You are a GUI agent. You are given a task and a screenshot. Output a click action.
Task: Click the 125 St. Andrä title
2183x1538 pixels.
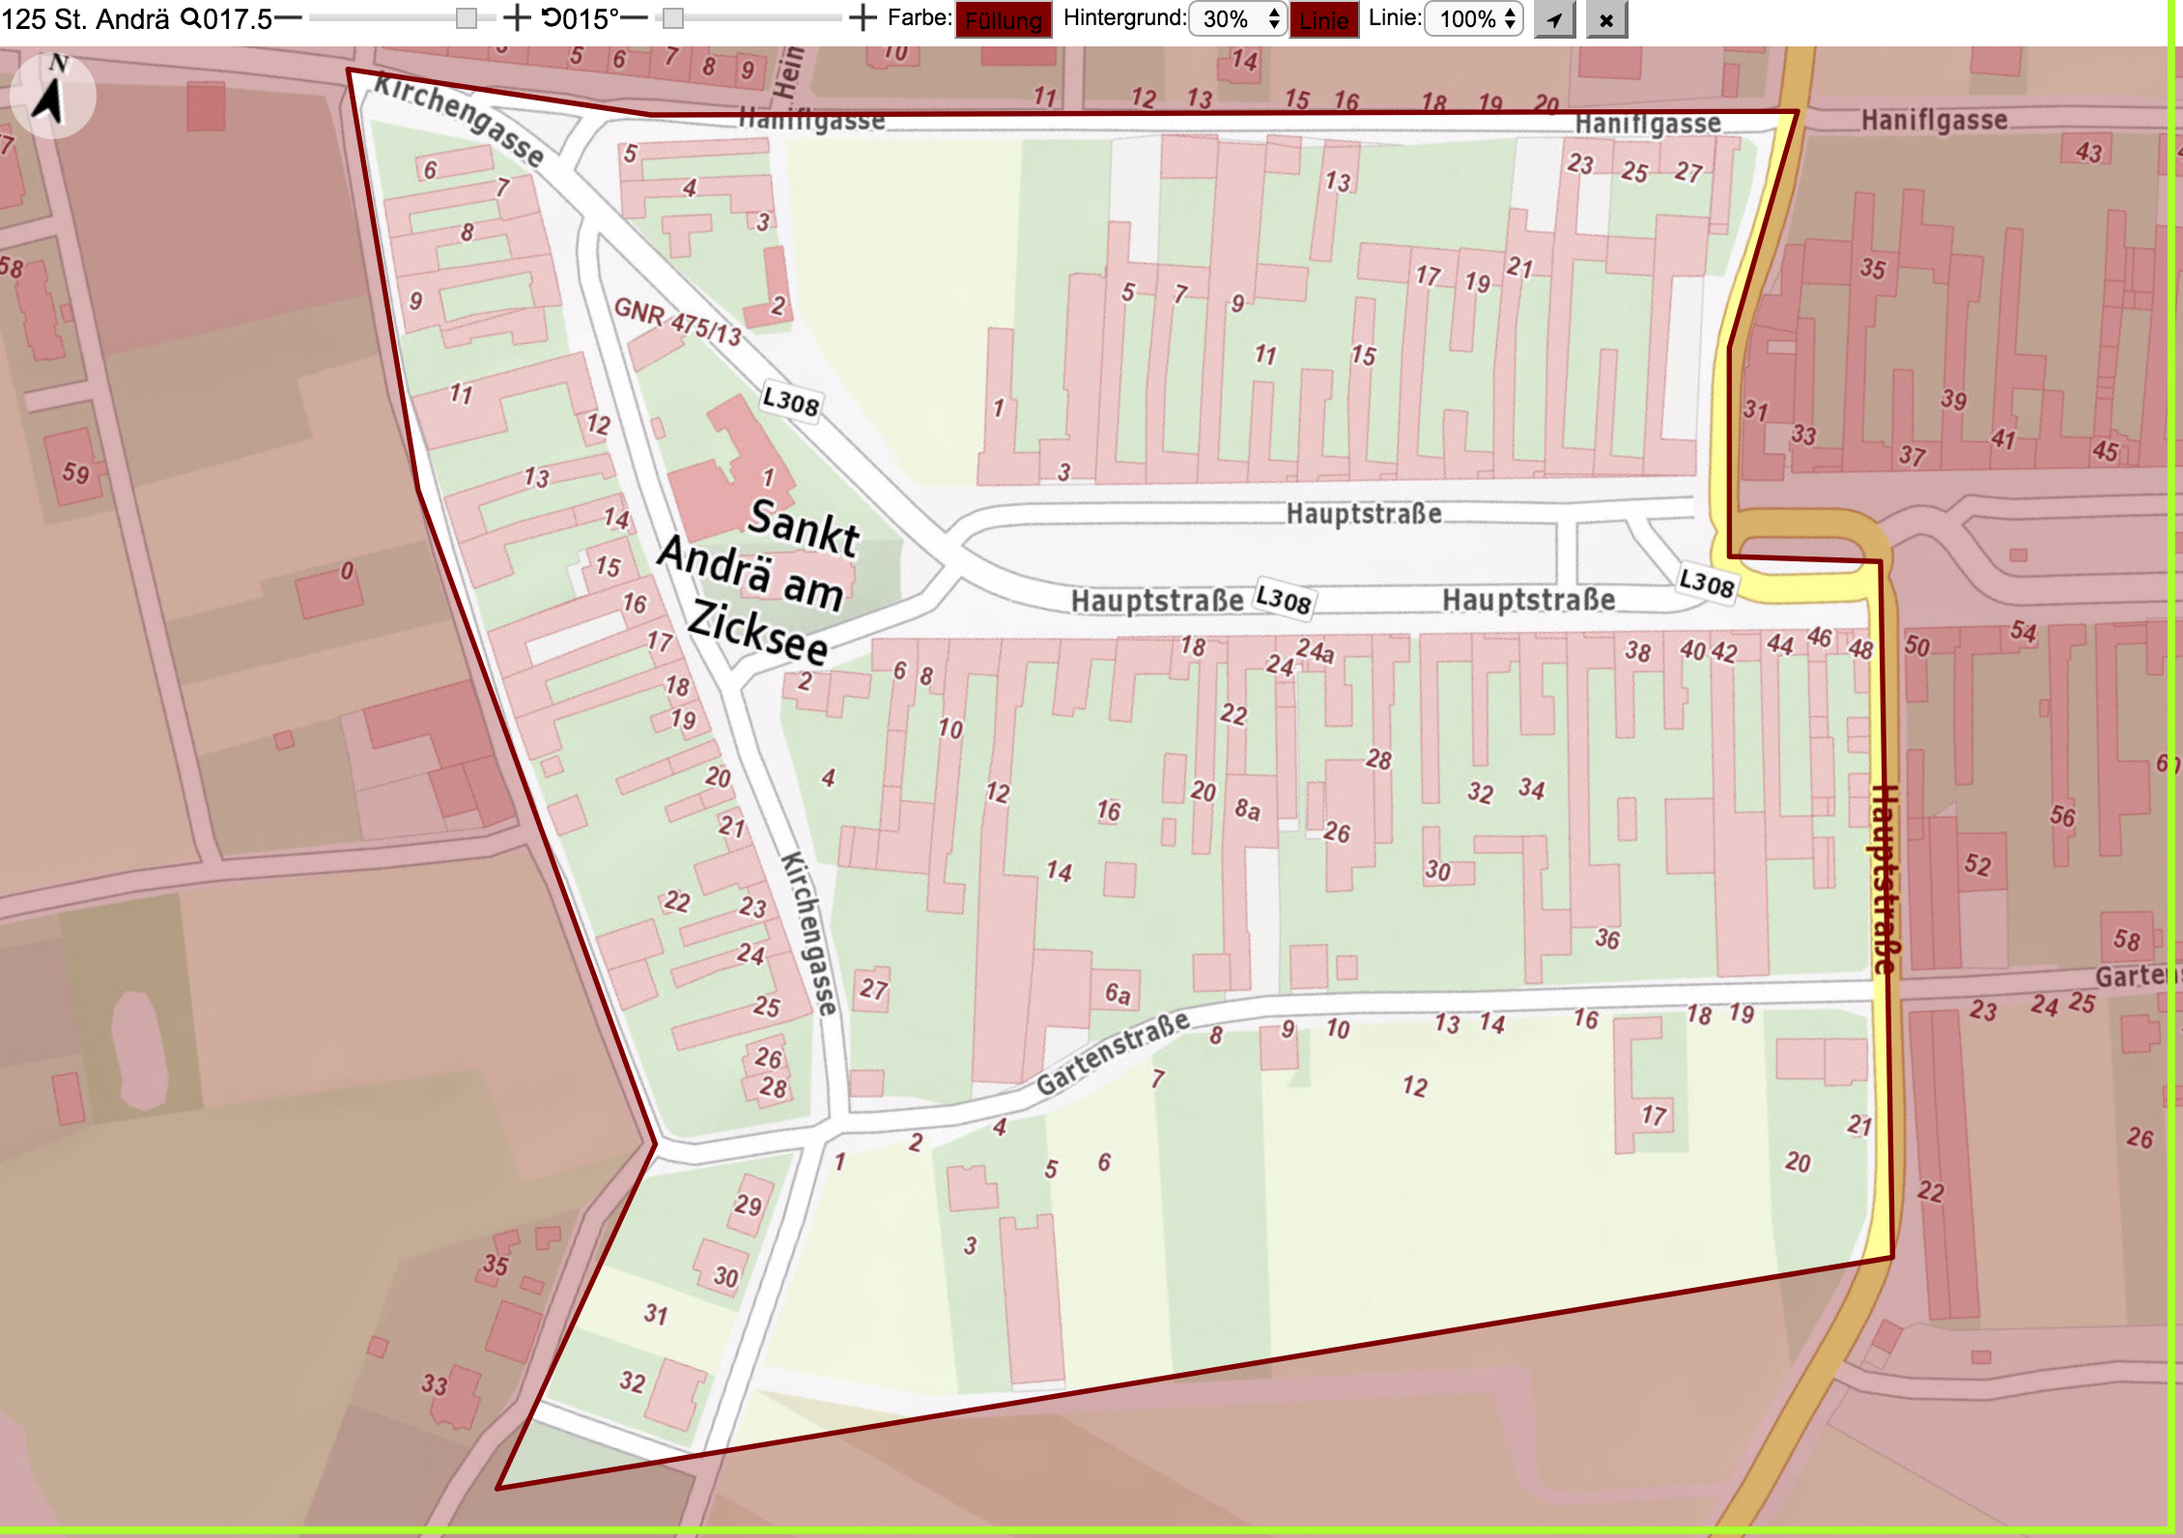tap(86, 18)
